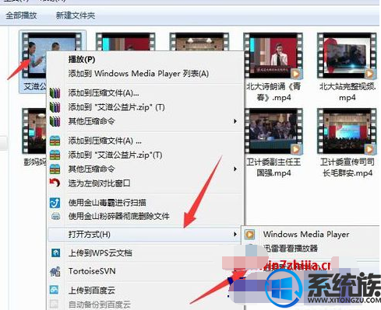This screenshot has width=381, height=310.
Task: Select 添加到压缩文件(A)... WinRAR entry
Action: [104, 93]
